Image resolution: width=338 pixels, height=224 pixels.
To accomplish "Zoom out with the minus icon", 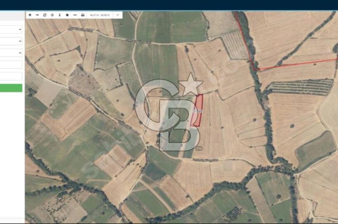I will pyautogui.click(x=37, y=15).
